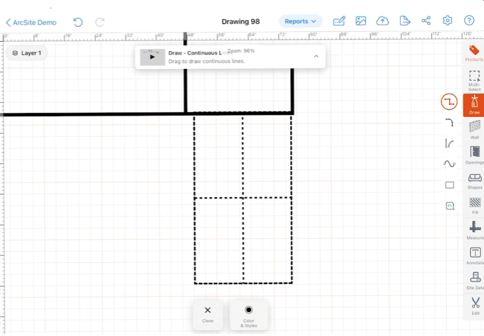Click the export document icon
Screen dimensions: 484x336
tap(404, 21)
